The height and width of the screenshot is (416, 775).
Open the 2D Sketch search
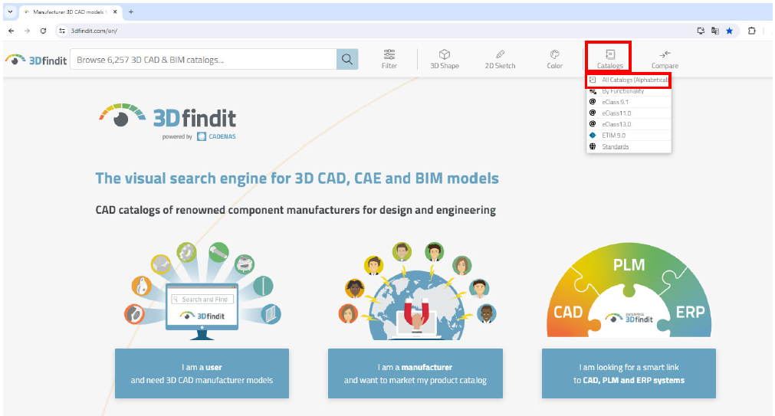(500, 59)
